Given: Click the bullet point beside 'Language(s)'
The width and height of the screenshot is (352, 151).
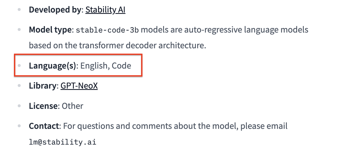Looking at the screenshot, I should point(19,66).
